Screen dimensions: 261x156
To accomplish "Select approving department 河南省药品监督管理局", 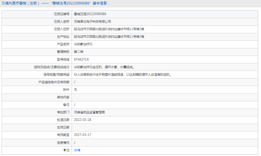I will 90,112.
